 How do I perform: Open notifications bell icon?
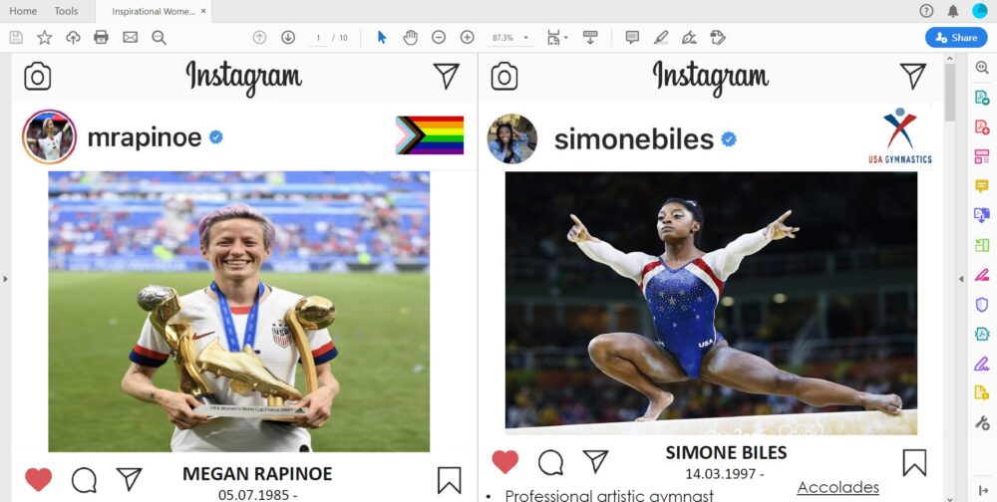[953, 11]
